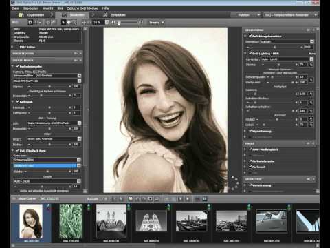Click the magic wand beside Gamma value

click(311, 94)
